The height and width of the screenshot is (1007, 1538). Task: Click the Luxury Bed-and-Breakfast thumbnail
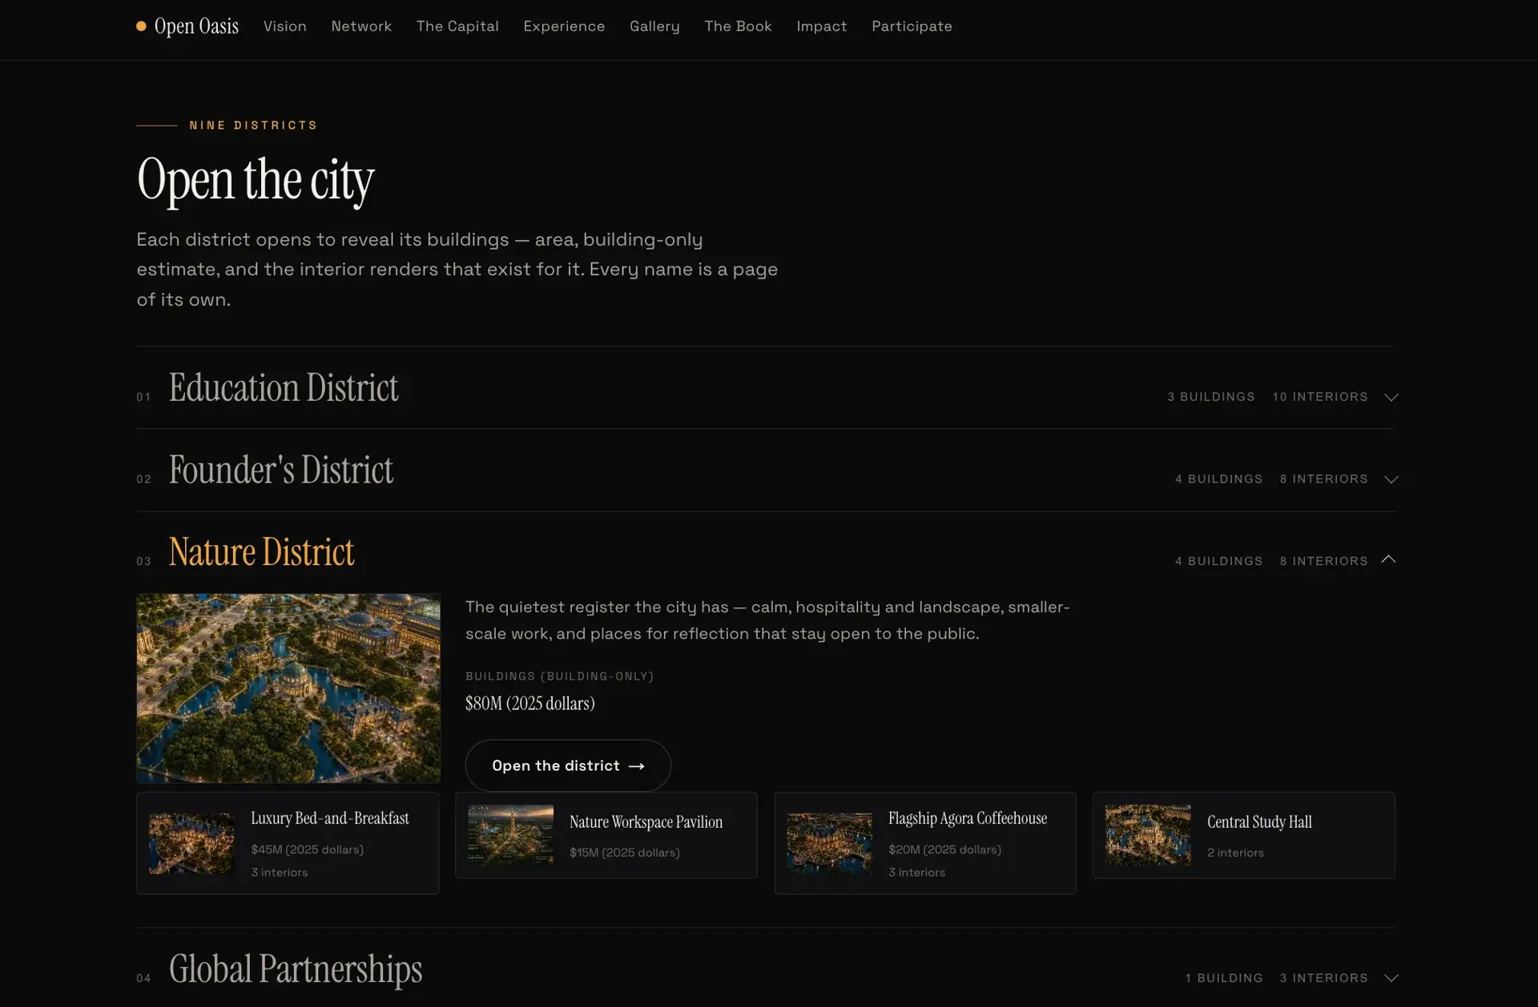click(x=191, y=844)
